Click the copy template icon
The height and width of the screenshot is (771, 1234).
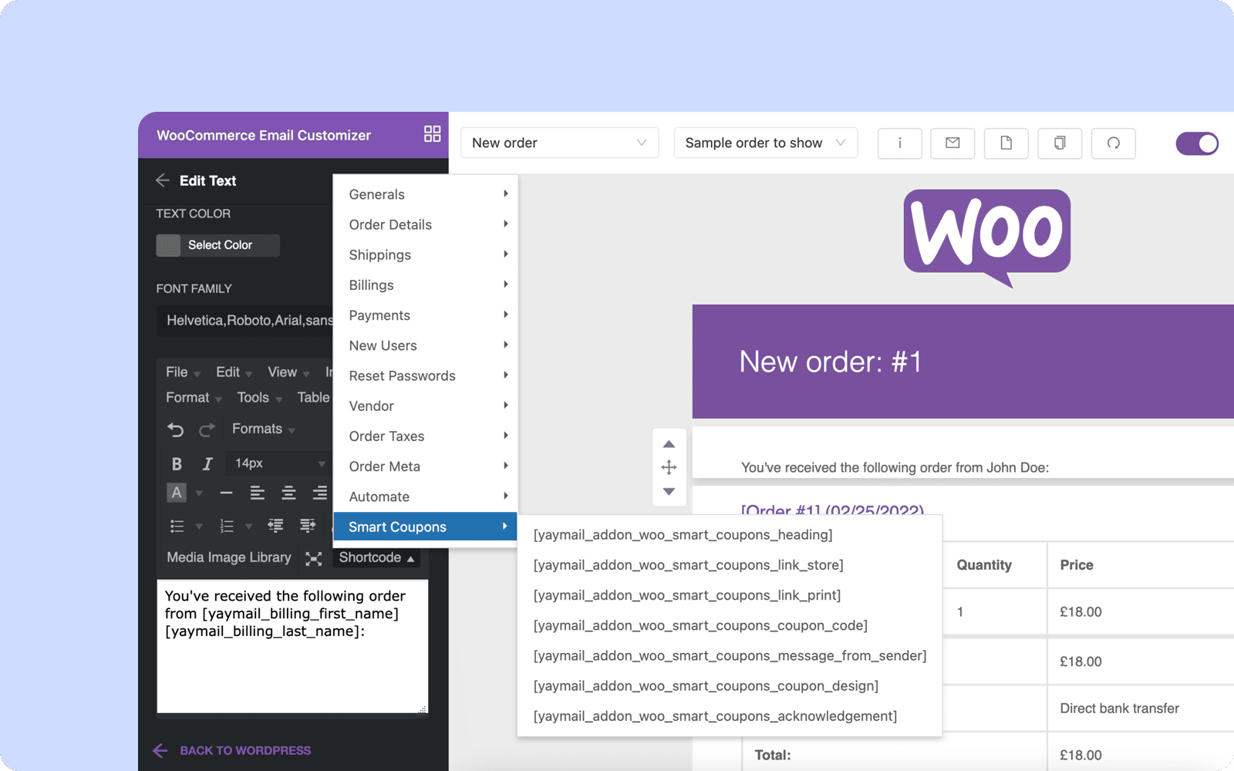[1060, 143]
